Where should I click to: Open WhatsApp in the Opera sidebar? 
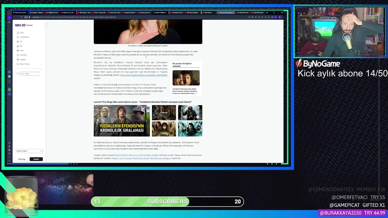pos(9,76)
